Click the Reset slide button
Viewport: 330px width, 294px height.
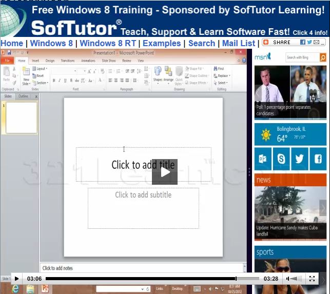click(x=38, y=76)
